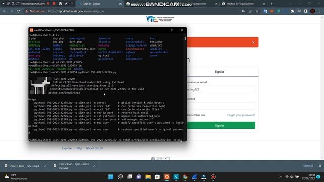Open Windows taskbar Search
Viewport: 324px width, 182px height.
tap(120, 177)
